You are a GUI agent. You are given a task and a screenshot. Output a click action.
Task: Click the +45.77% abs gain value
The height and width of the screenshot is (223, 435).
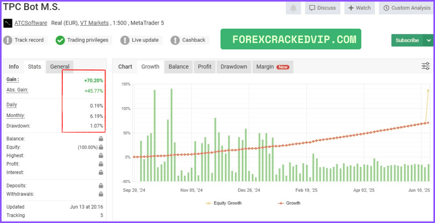tap(93, 91)
